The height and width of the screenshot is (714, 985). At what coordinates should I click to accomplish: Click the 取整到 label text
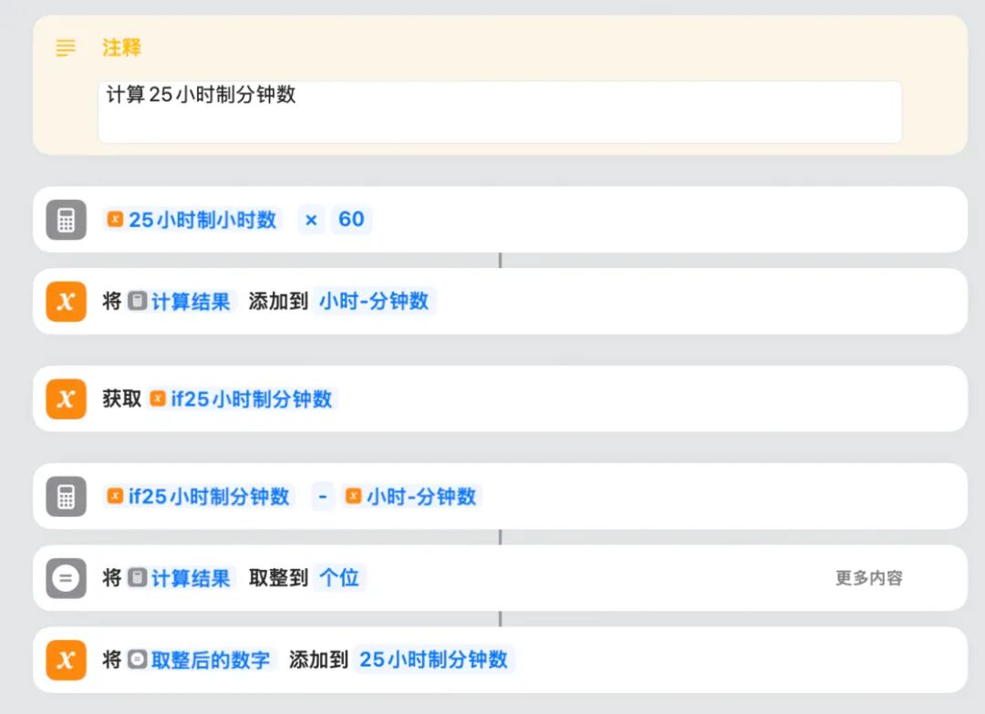(278, 578)
